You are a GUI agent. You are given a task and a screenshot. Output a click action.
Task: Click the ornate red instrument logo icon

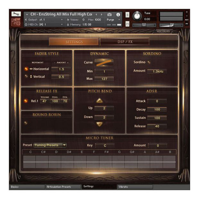tap(16, 22)
